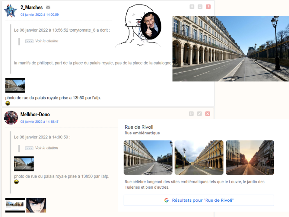Send private message via envelope icon beside 2_Marches
The image size is (289, 217).
[x=48, y=8]
